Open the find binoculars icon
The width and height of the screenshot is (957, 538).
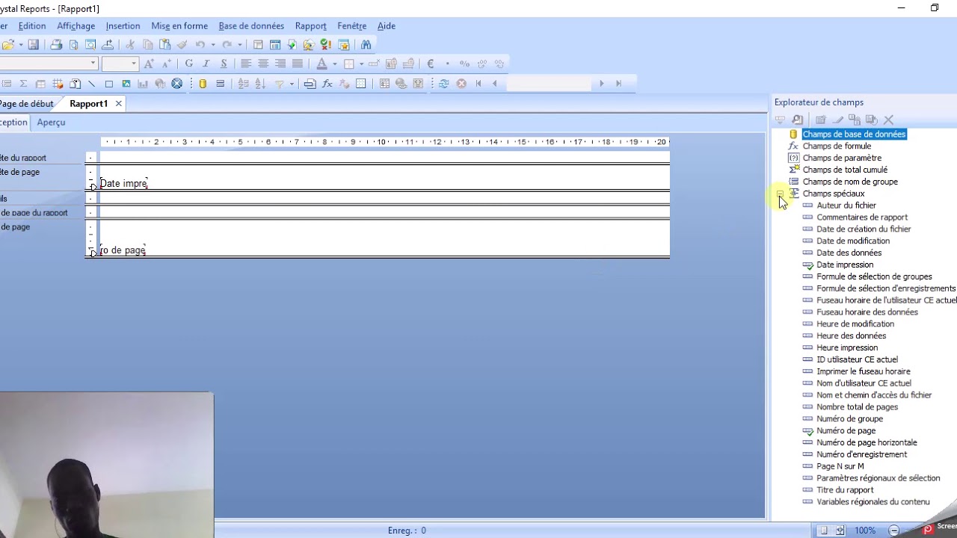(x=366, y=45)
